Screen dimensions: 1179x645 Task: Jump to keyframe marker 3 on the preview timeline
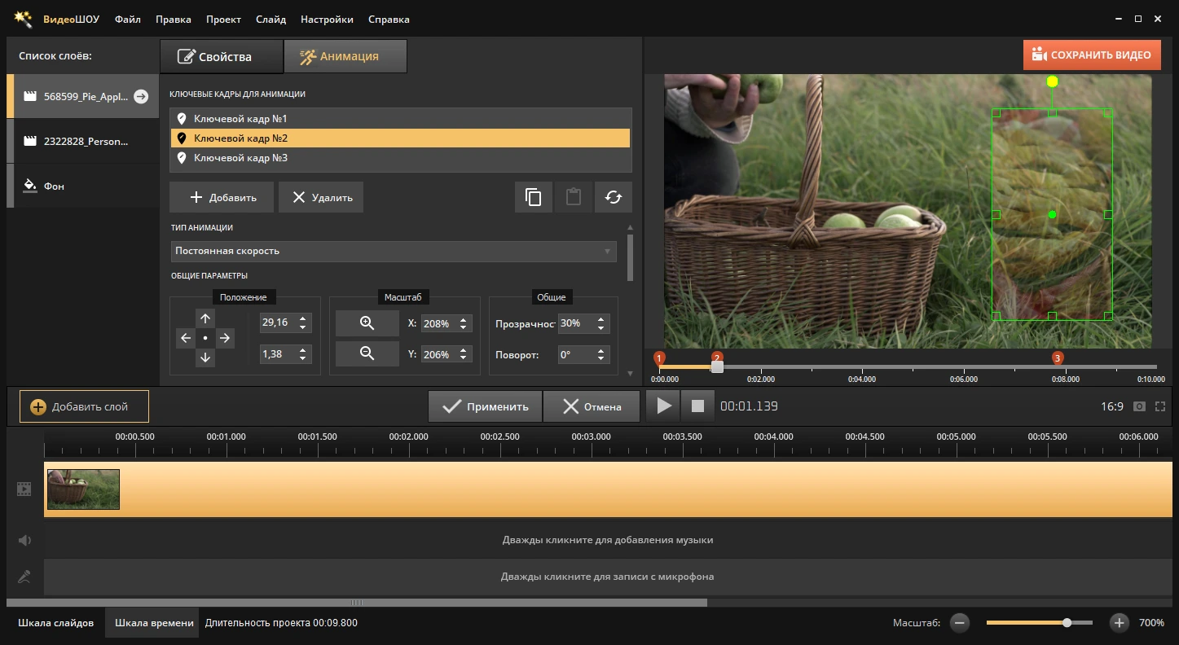click(x=1058, y=358)
